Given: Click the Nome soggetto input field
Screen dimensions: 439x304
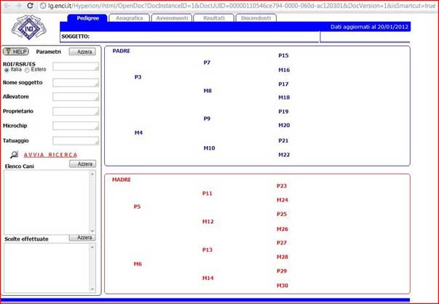Looking at the screenshot, I should pyautogui.click(x=76, y=83).
